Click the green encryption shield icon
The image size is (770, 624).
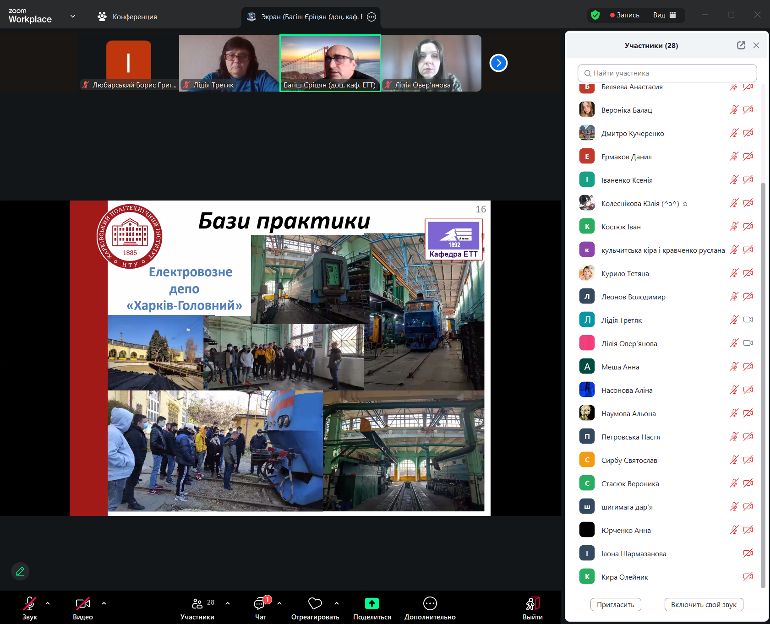pos(595,15)
